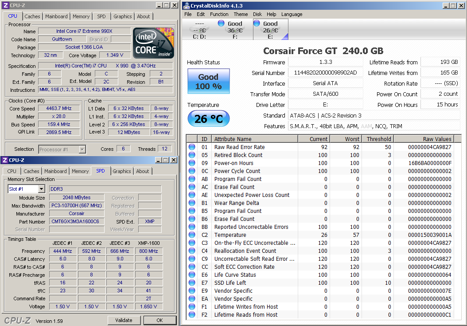Click the ID column header
Image resolution: width=467 pixels, height=326 pixels.
click(x=204, y=139)
